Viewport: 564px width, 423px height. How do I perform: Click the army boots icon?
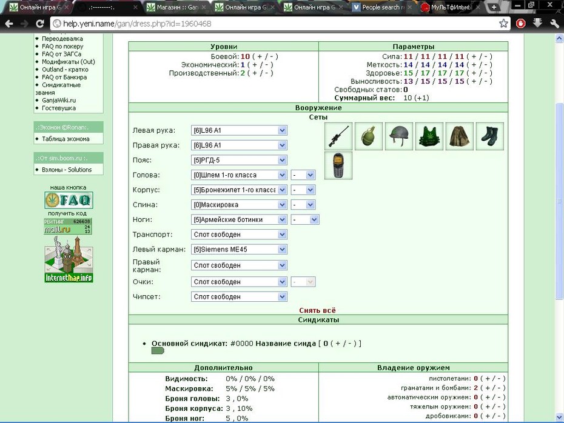click(489, 136)
